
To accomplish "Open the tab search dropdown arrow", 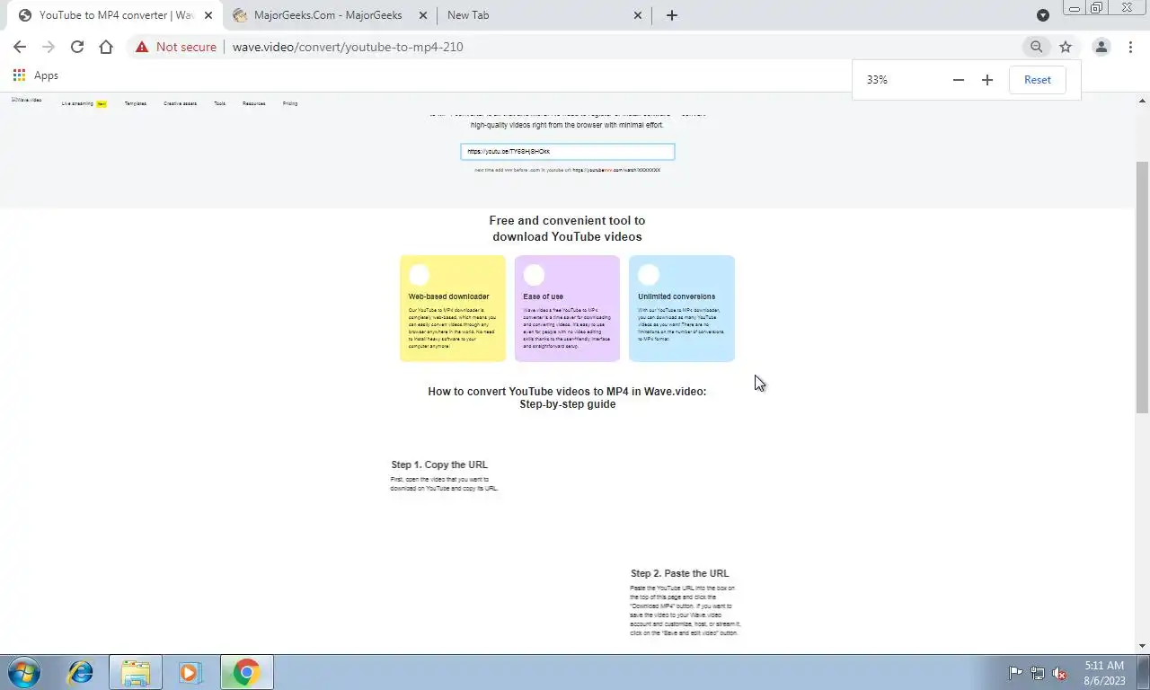I will tap(1042, 15).
